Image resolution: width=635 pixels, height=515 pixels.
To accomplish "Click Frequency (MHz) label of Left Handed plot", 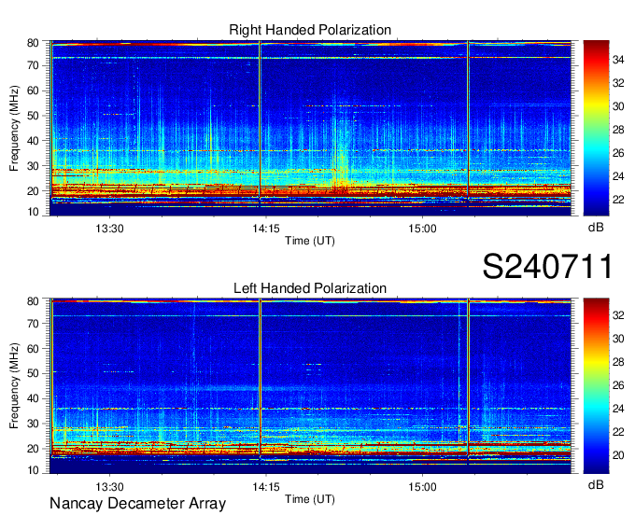I will (14, 386).
